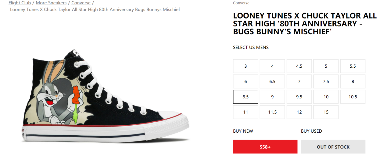387x159 pixels.
Task: Pick size 15
Action: (326, 112)
